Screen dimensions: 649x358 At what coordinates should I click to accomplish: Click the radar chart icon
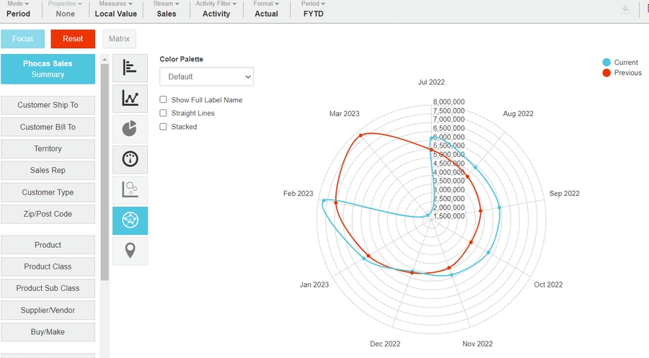click(x=130, y=220)
